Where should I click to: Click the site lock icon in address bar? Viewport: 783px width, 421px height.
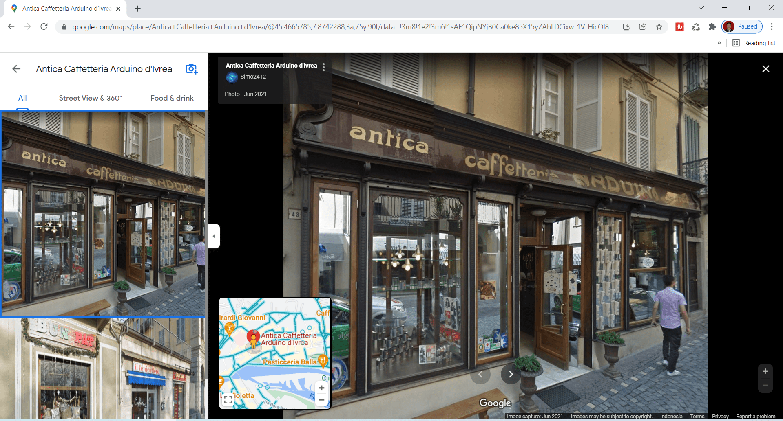64,27
